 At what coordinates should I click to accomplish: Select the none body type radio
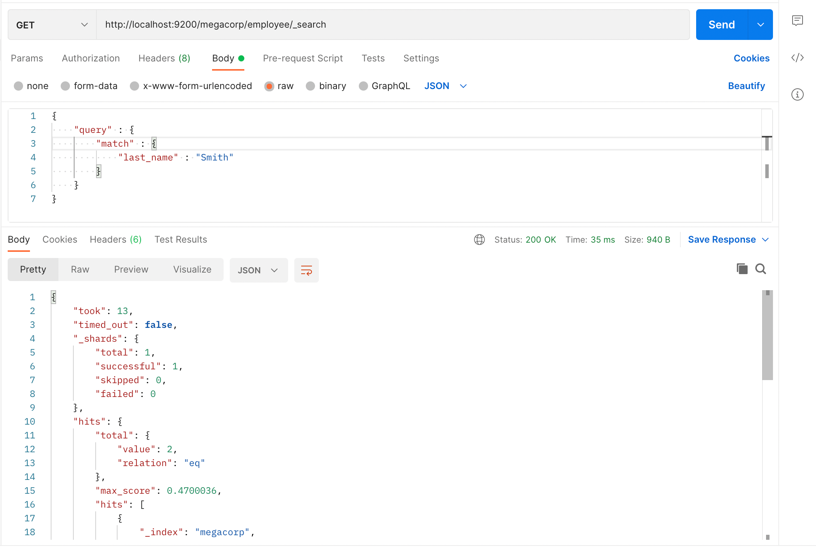point(18,86)
